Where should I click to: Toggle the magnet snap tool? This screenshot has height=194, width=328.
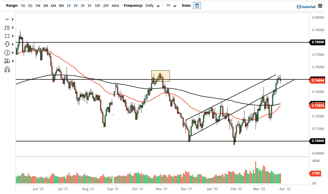8,69
